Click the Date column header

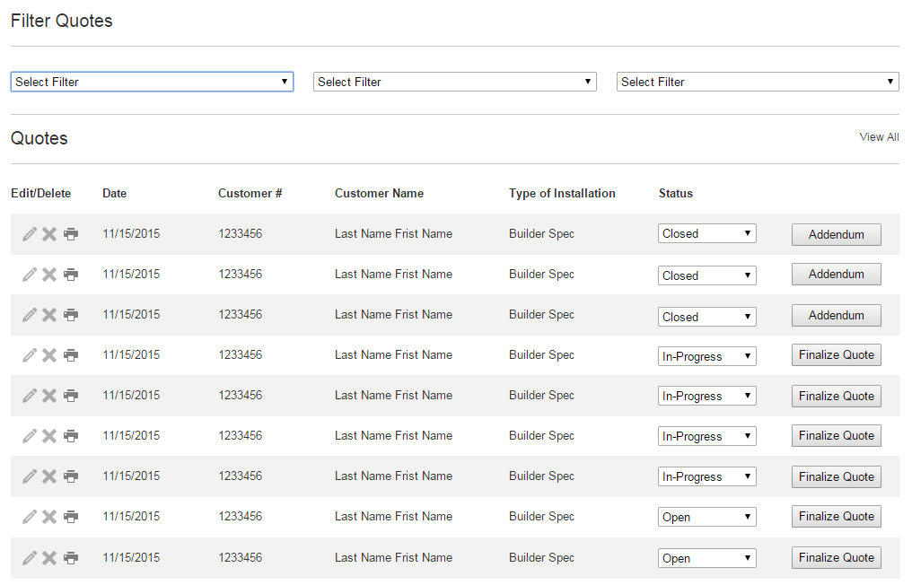point(115,194)
